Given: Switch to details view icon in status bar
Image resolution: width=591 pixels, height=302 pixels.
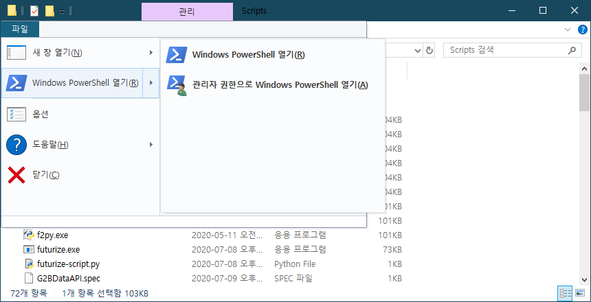Looking at the screenshot, I should point(564,293).
